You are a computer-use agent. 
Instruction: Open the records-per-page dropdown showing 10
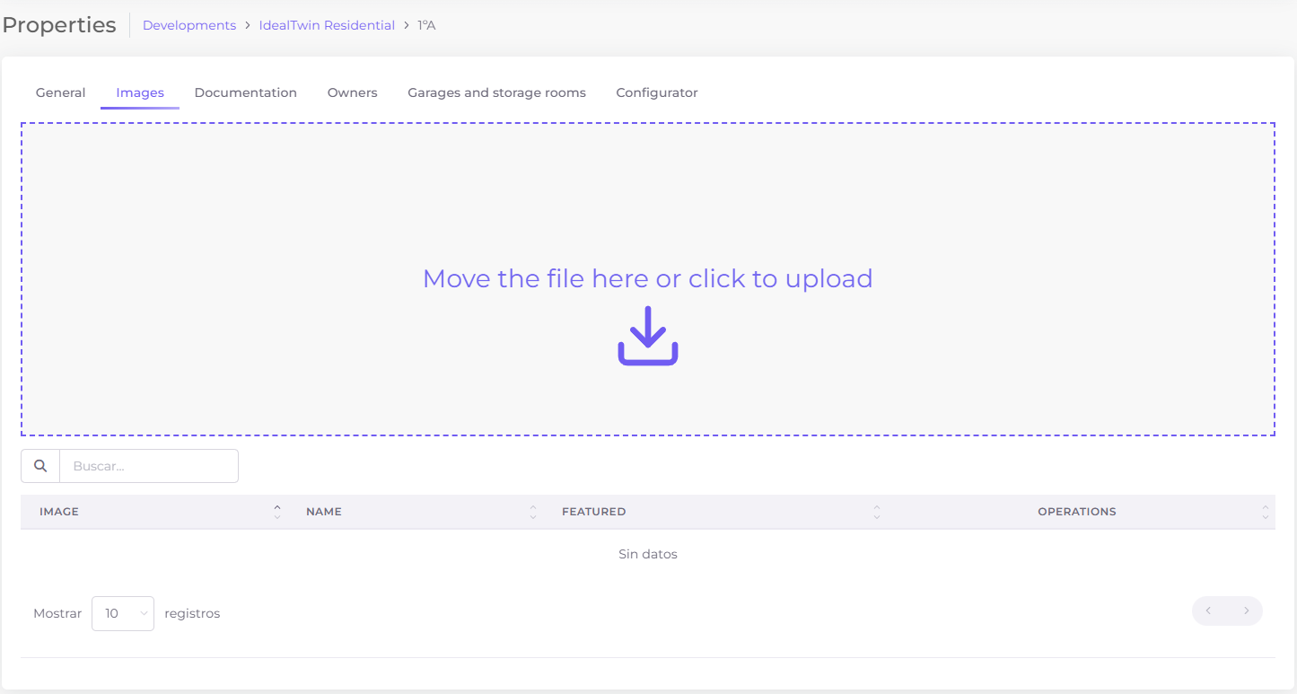click(x=123, y=614)
